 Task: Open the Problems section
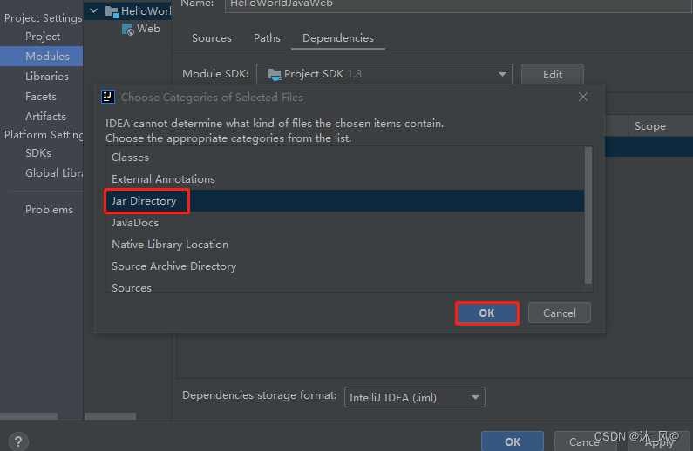[49, 210]
